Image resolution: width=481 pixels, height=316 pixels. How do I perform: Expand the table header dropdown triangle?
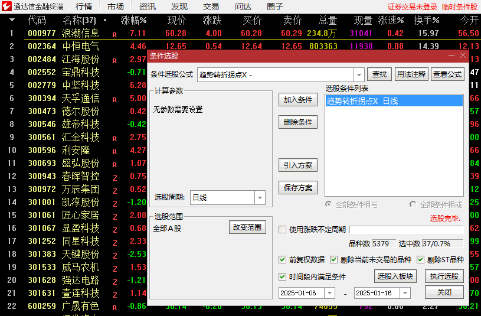(x=12, y=20)
